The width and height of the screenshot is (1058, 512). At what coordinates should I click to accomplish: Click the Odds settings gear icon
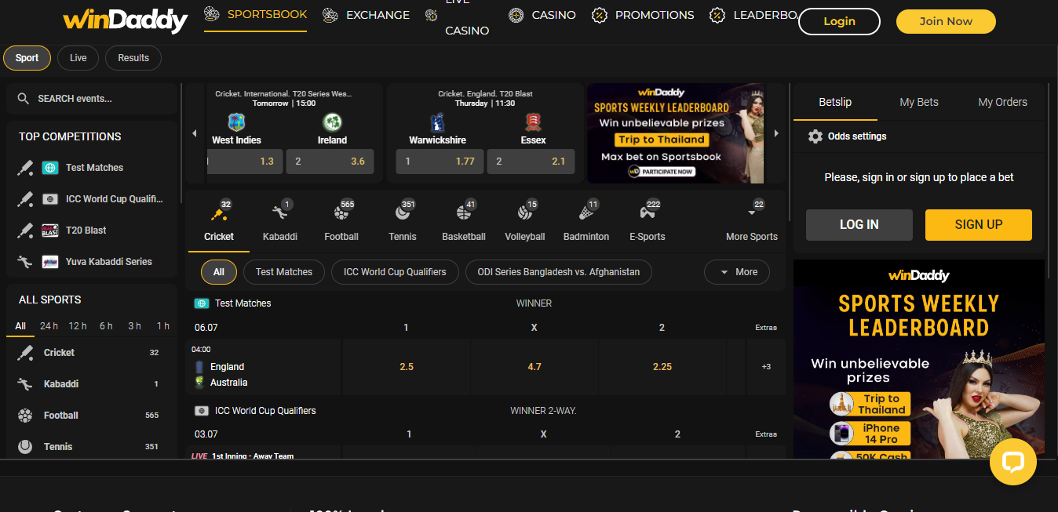pos(815,136)
